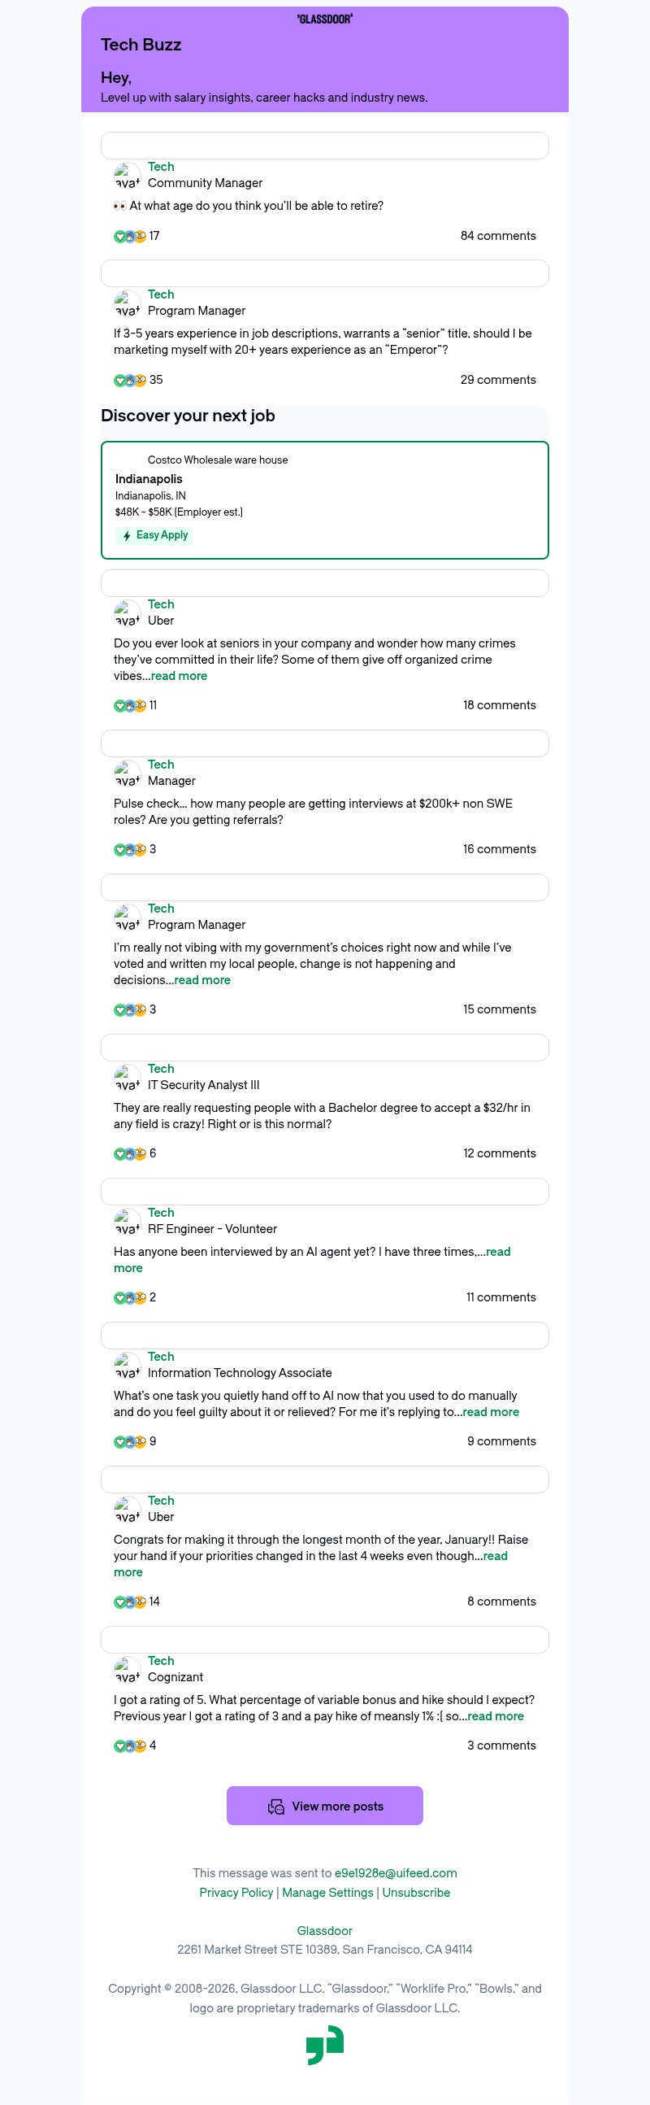
Task: Click the speech-bubble icon inside View more posts
Action: click(277, 1806)
